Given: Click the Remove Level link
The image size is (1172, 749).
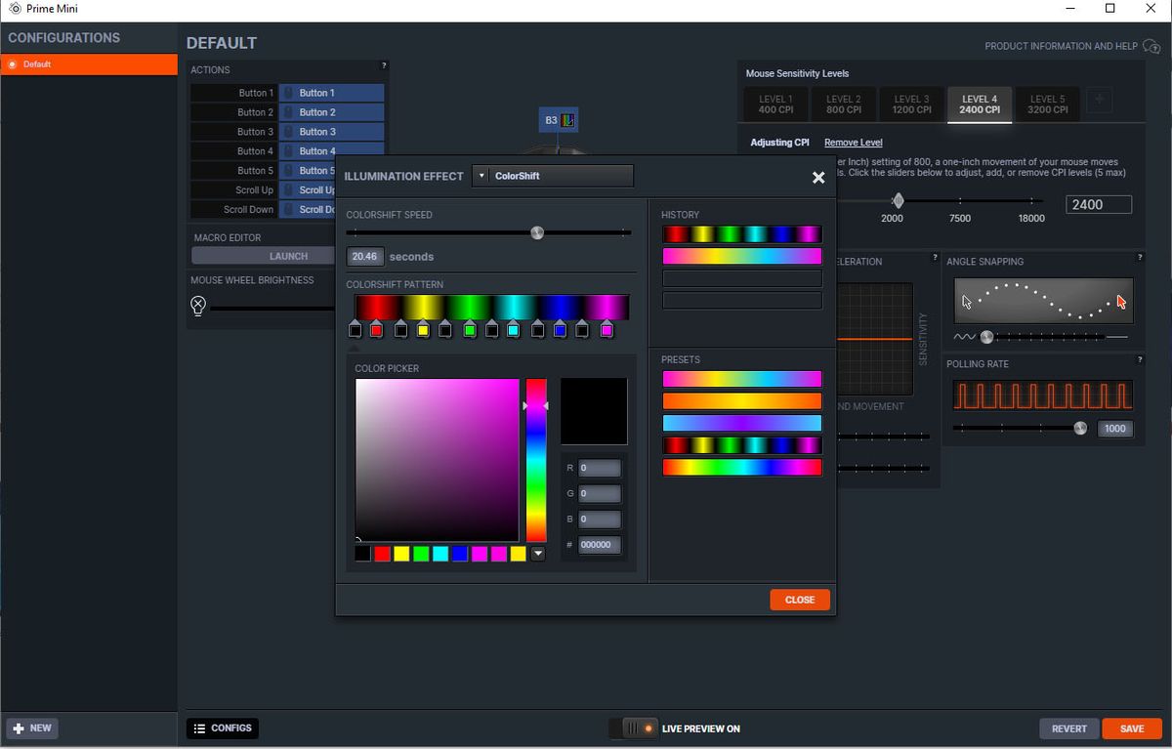Looking at the screenshot, I should (x=854, y=143).
